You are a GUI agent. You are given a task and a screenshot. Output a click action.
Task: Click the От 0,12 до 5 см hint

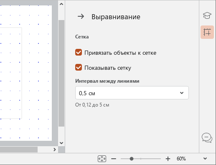tap(92, 105)
